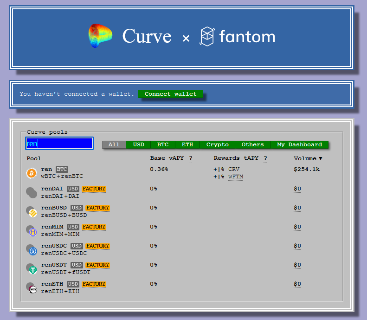Click the ren pool Bitcoin icon

32,173
